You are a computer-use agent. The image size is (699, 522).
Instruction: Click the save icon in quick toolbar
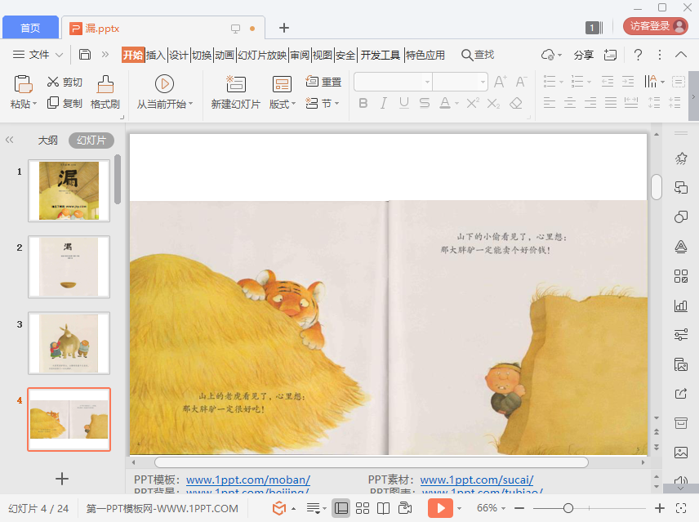click(85, 55)
